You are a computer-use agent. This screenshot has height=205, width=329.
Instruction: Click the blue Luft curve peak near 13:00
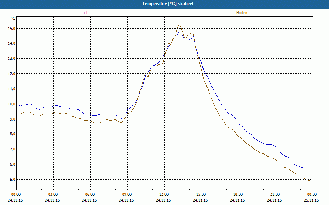click(x=179, y=32)
